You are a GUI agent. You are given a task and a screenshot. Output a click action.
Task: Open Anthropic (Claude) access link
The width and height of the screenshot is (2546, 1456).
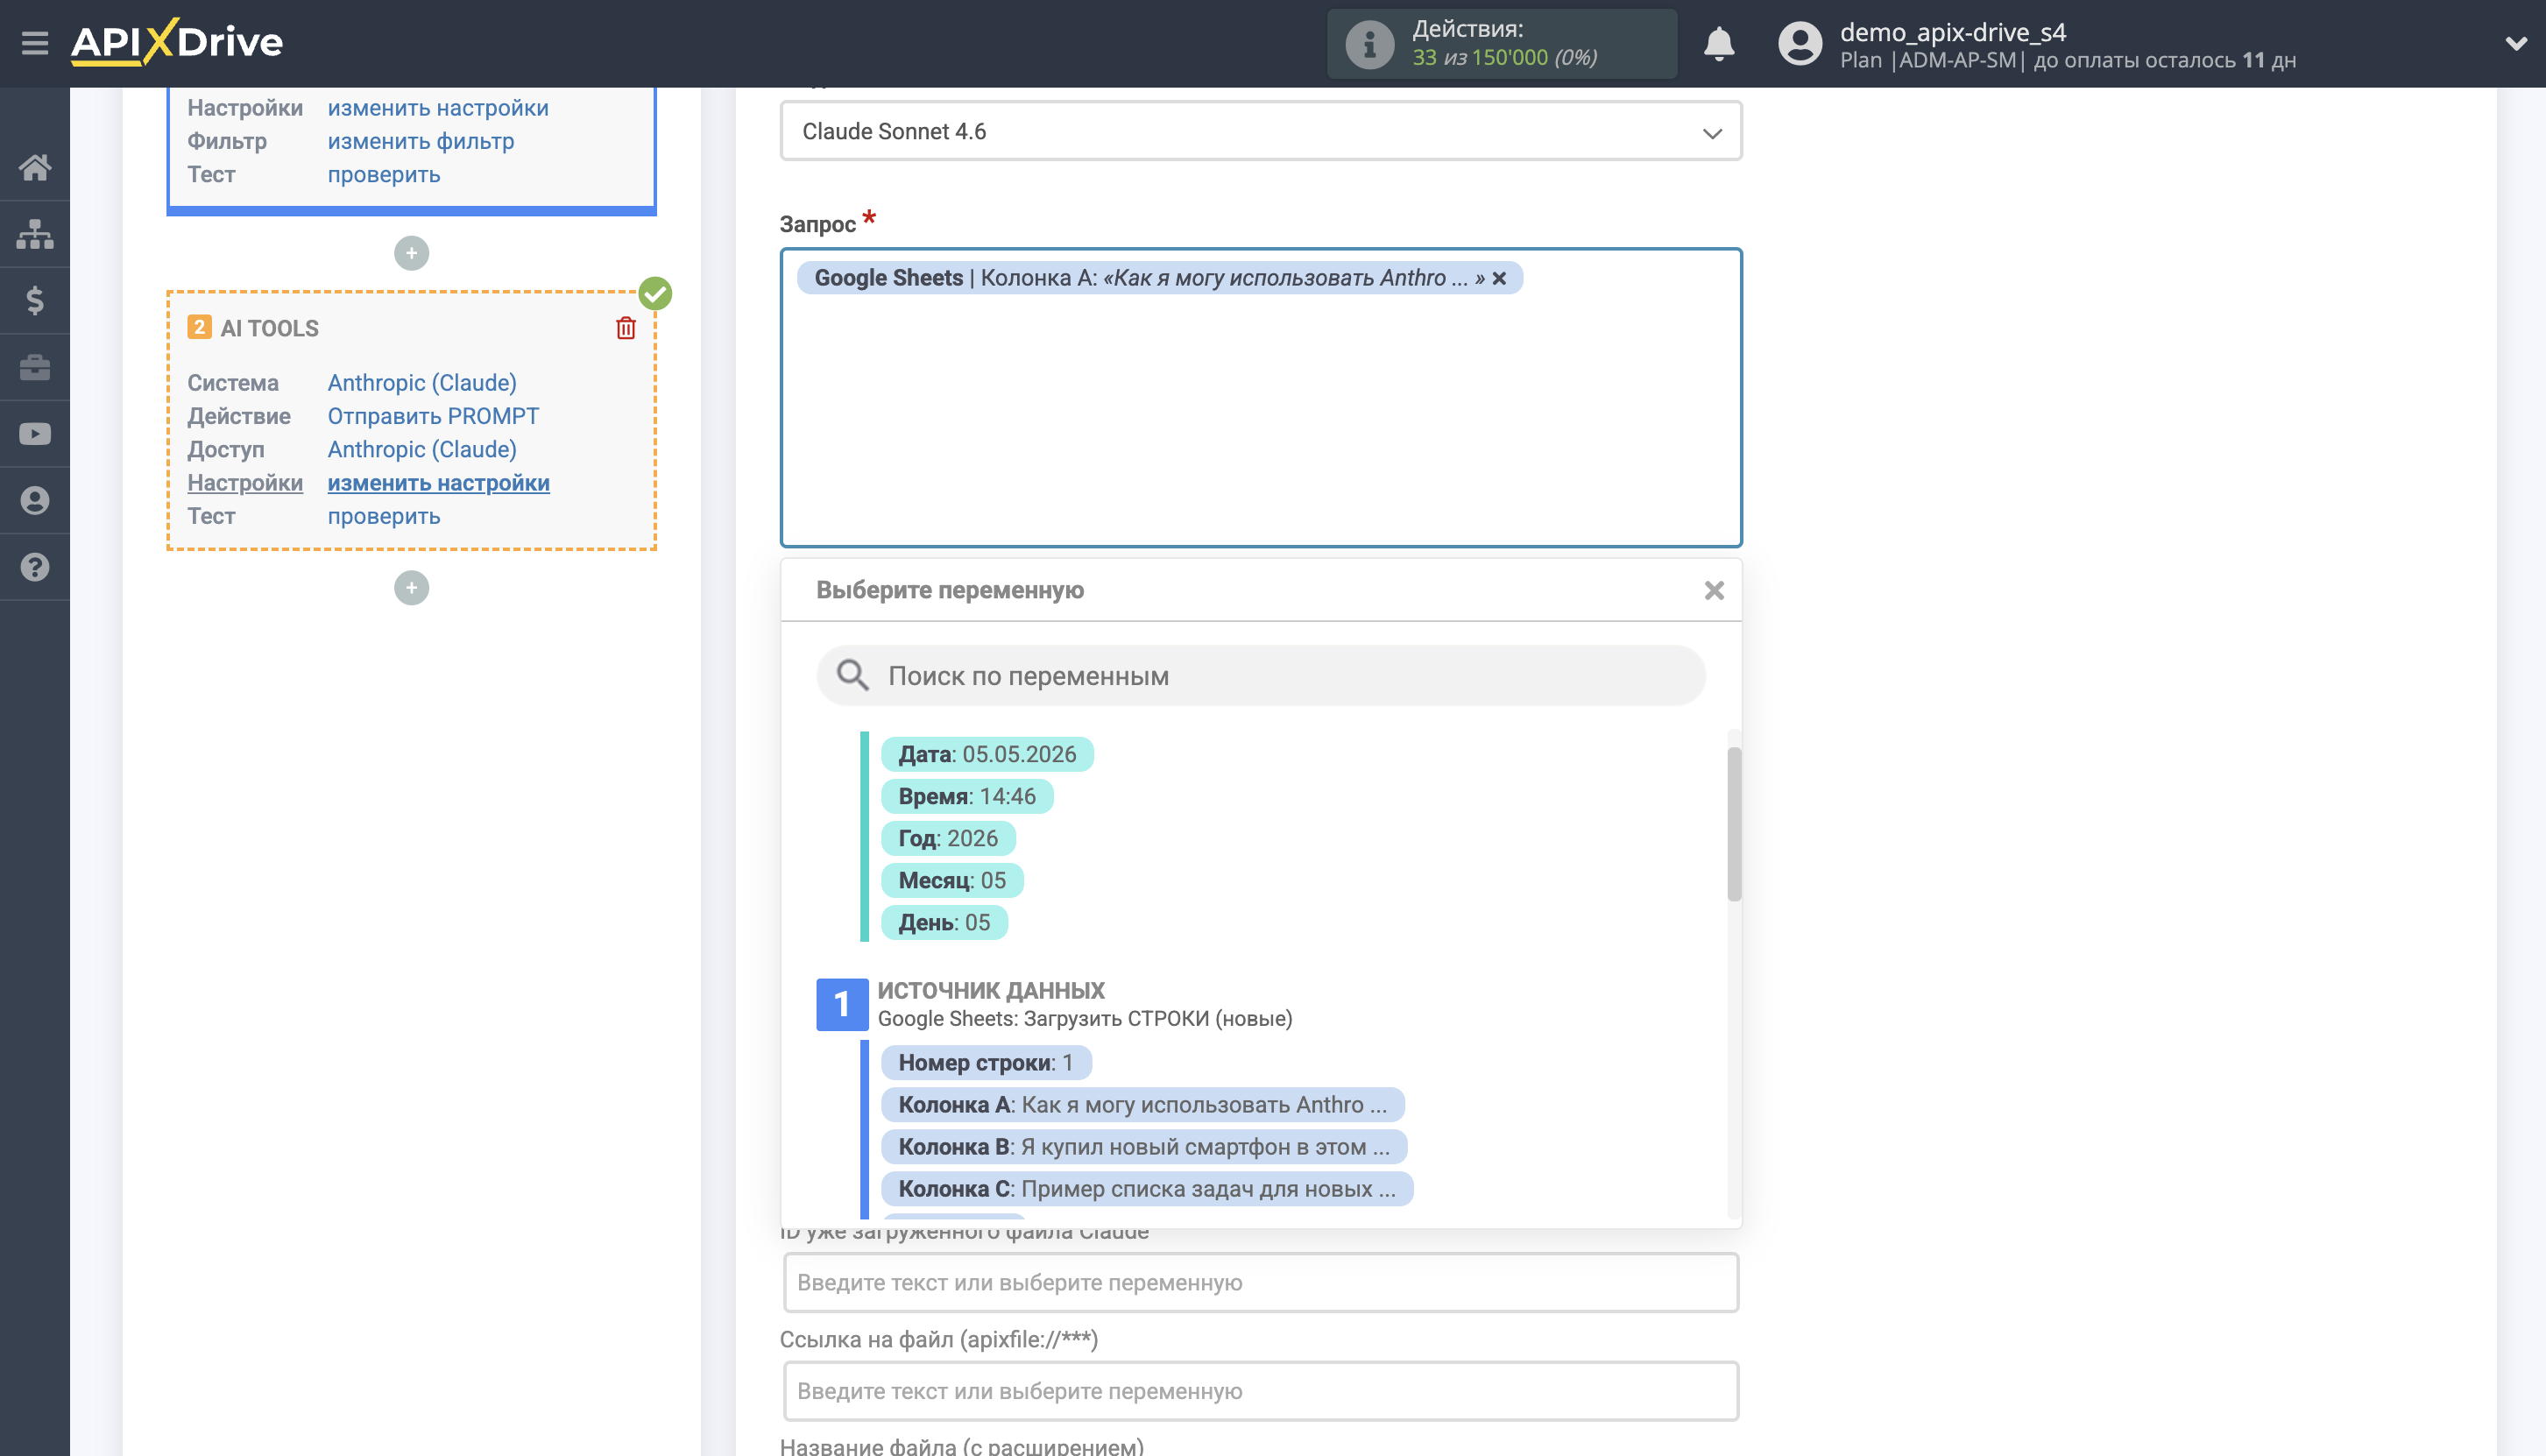[x=421, y=450]
